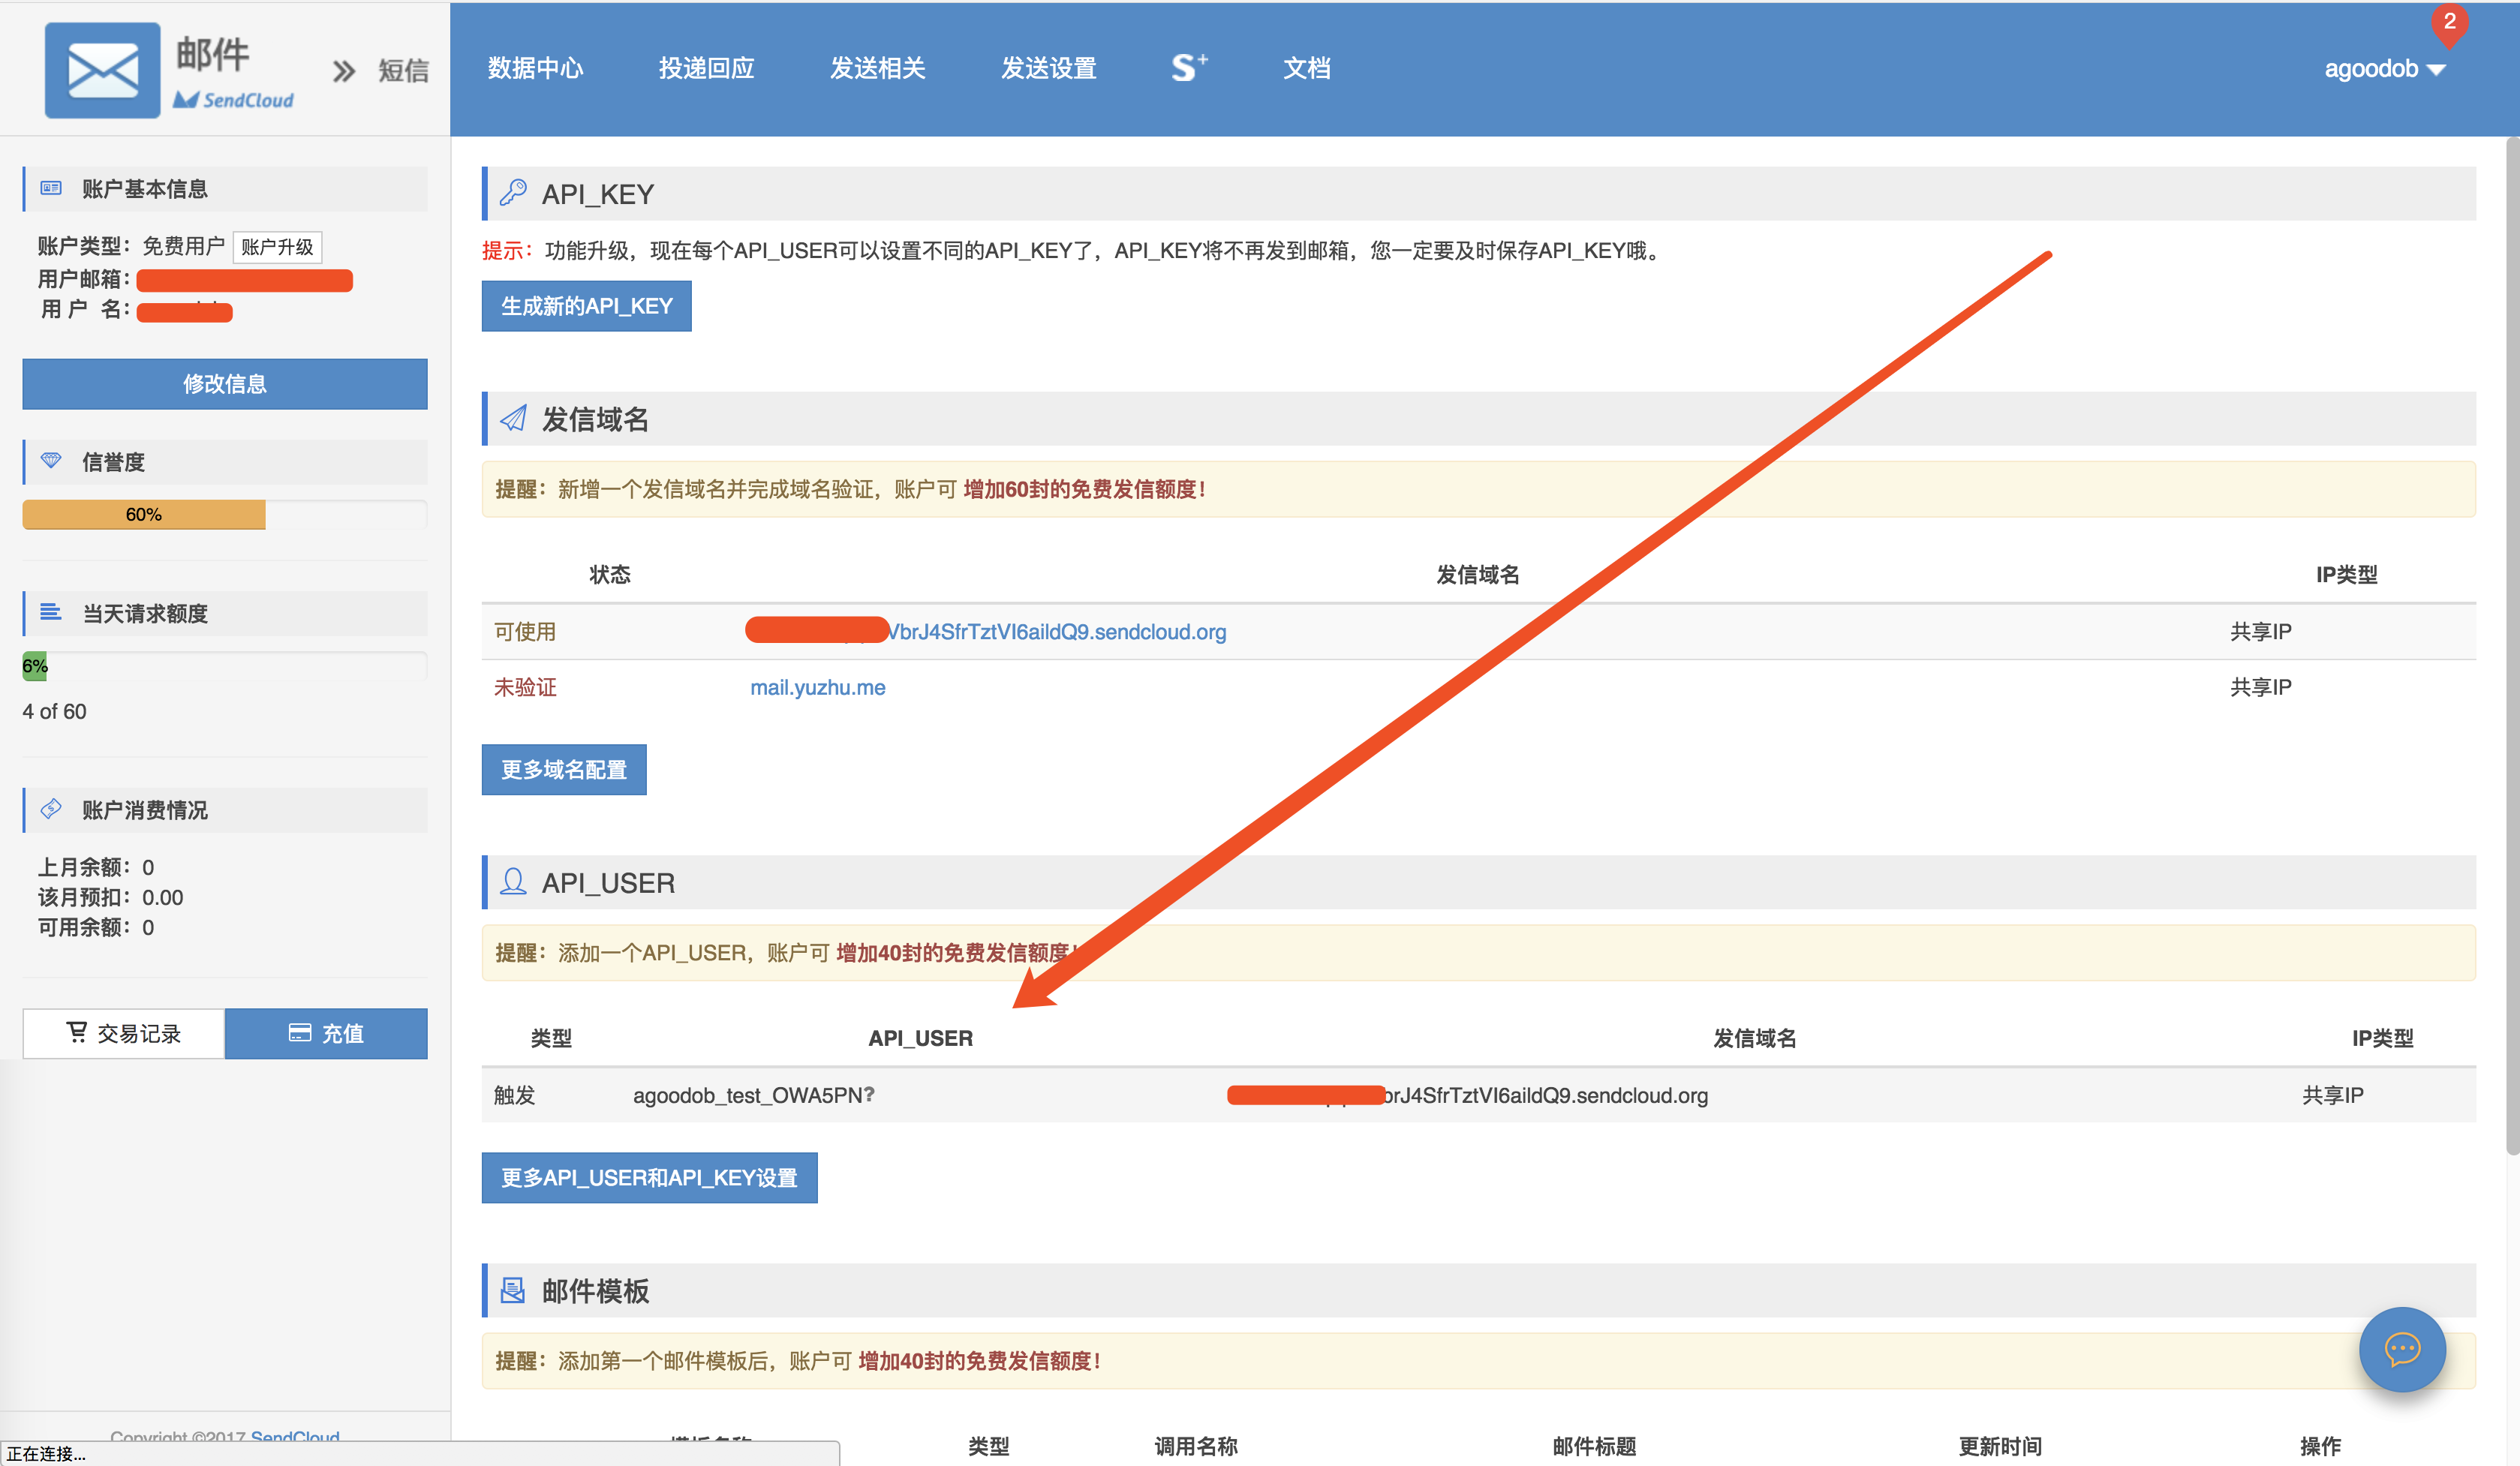Click the 60% reputation progress bar

pyautogui.click(x=144, y=514)
